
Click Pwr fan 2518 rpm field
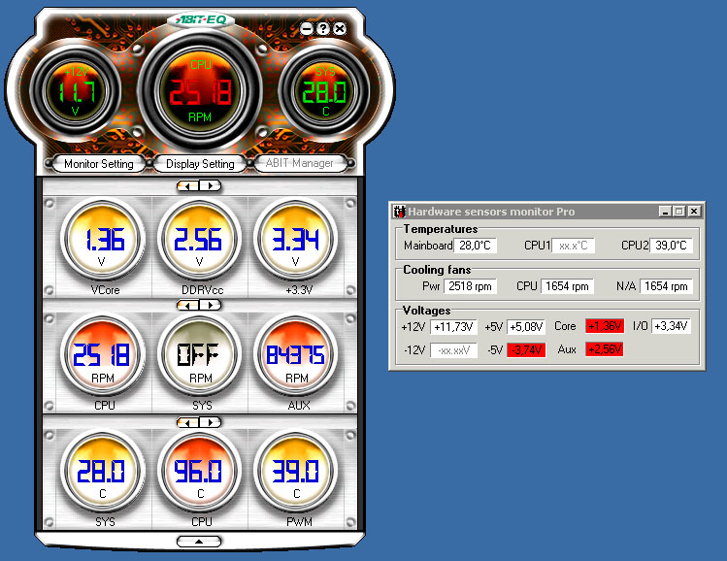tap(470, 286)
